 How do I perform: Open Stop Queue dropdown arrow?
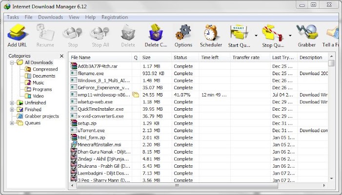pyautogui.click(x=290, y=35)
